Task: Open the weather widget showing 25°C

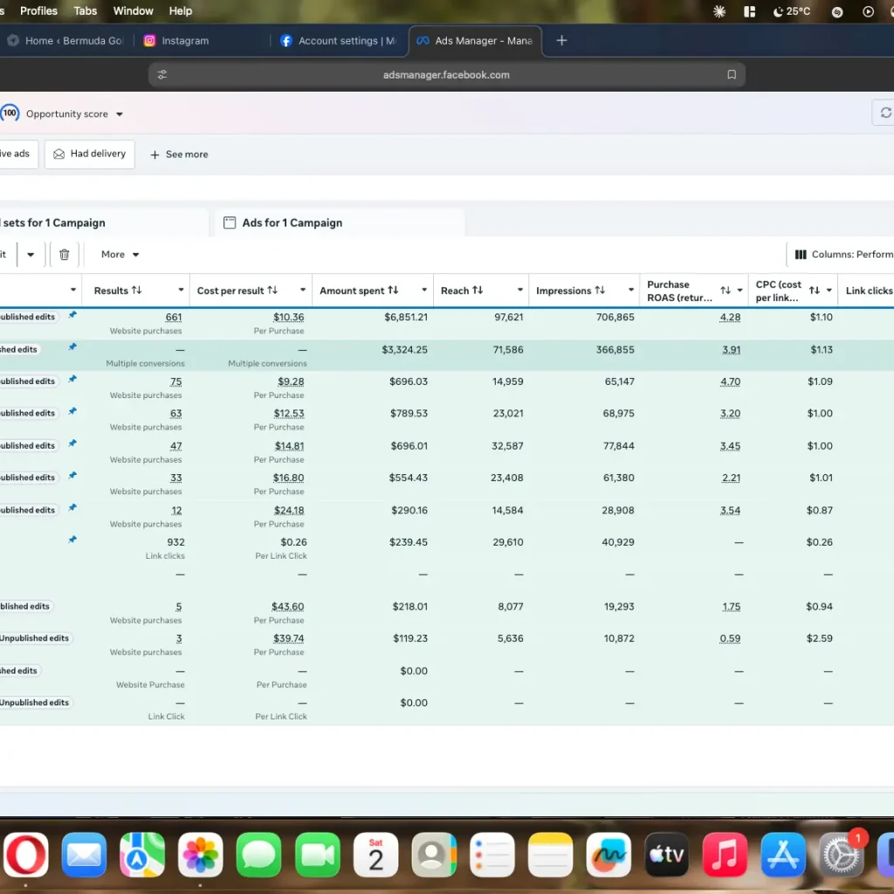Action: point(791,11)
